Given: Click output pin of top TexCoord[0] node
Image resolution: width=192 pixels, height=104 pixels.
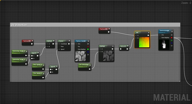Looking at the screenshot, I should click(109, 32).
